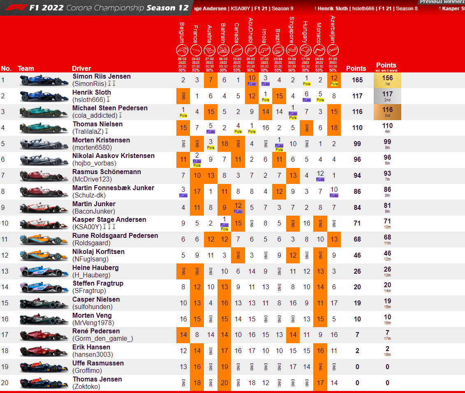Click Simon Riis Jensen's car image

tap(44, 80)
